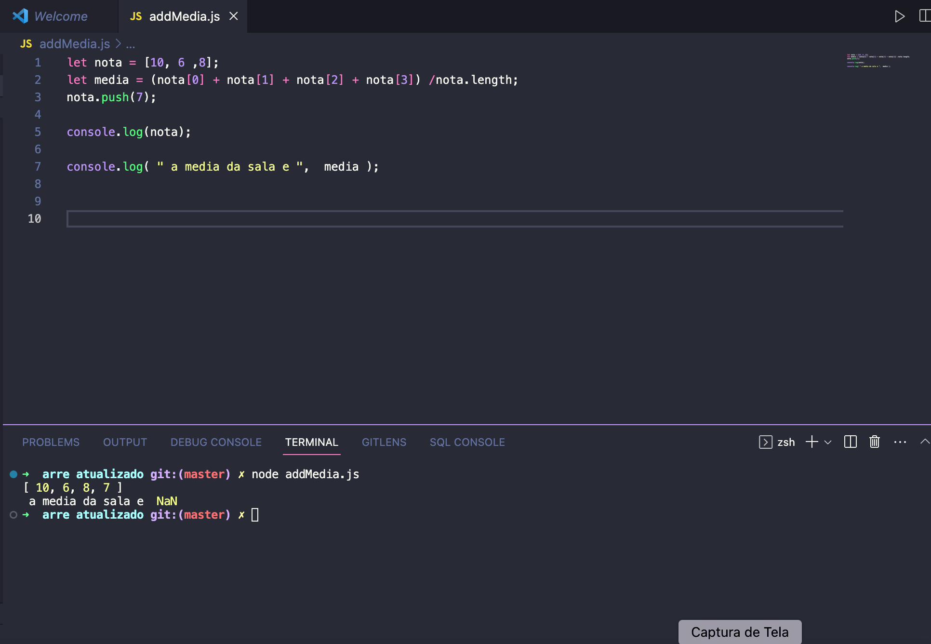The width and height of the screenshot is (931, 644).
Task: Click the string " a media da sala e "
Action: [x=230, y=167]
